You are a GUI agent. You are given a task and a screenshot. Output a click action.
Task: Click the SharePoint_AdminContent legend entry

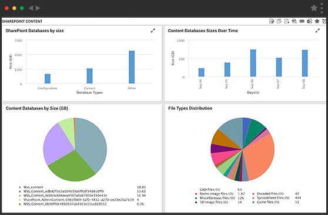78,200
